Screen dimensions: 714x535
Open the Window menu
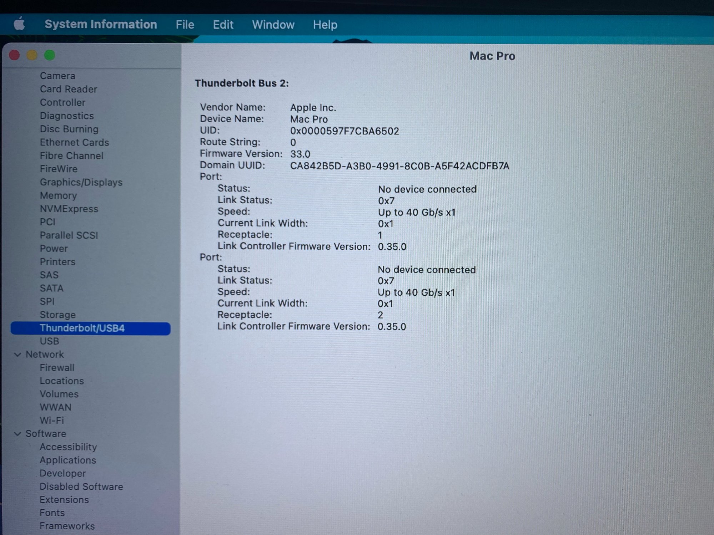pos(273,25)
